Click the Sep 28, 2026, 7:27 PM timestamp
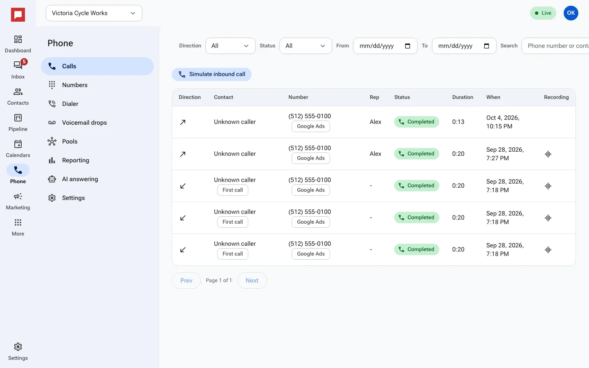 505,154
